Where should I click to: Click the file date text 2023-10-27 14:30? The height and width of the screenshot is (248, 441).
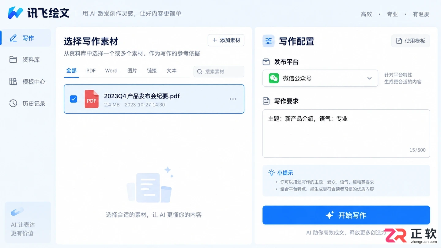(x=145, y=105)
